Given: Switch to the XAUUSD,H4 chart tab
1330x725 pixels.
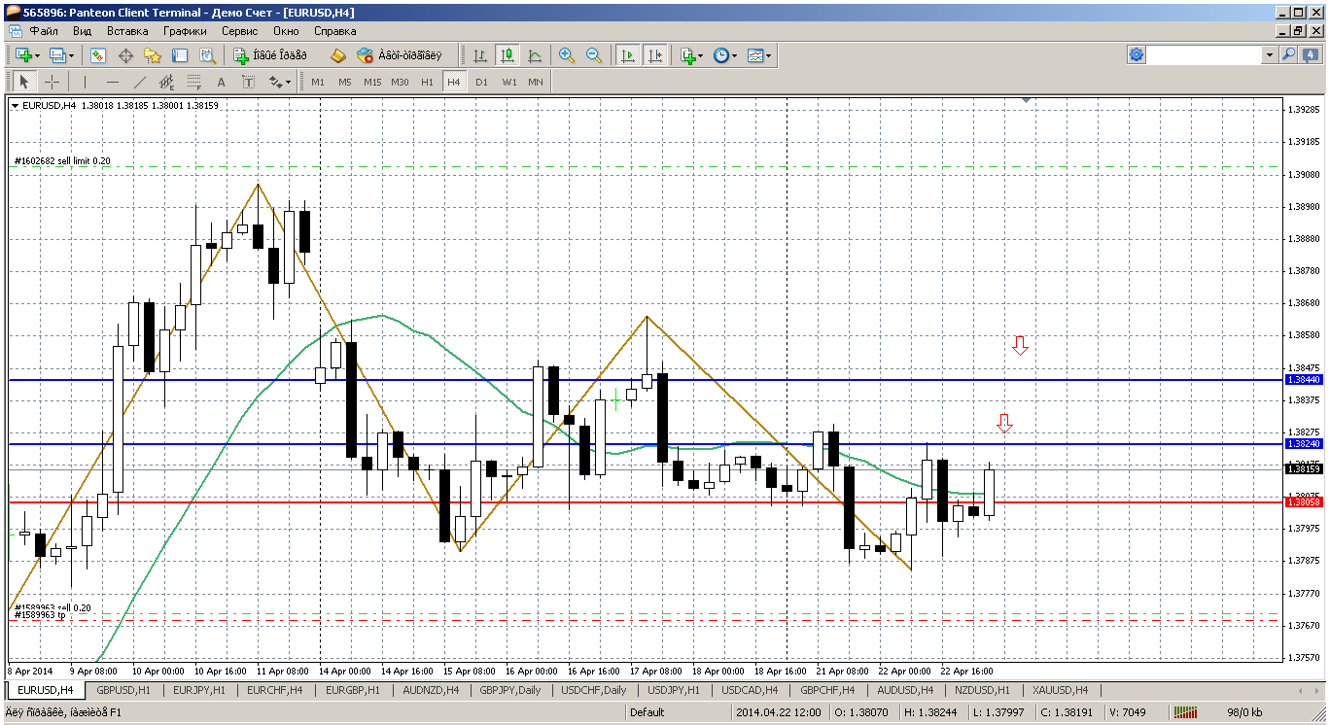Looking at the screenshot, I should pyautogui.click(x=1060, y=690).
